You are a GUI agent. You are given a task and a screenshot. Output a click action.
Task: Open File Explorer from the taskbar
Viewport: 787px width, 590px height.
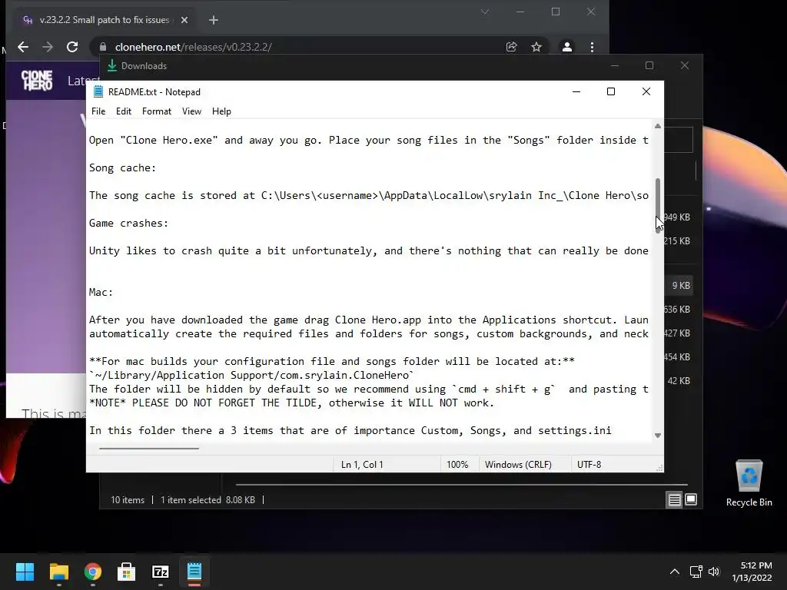coord(58,572)
